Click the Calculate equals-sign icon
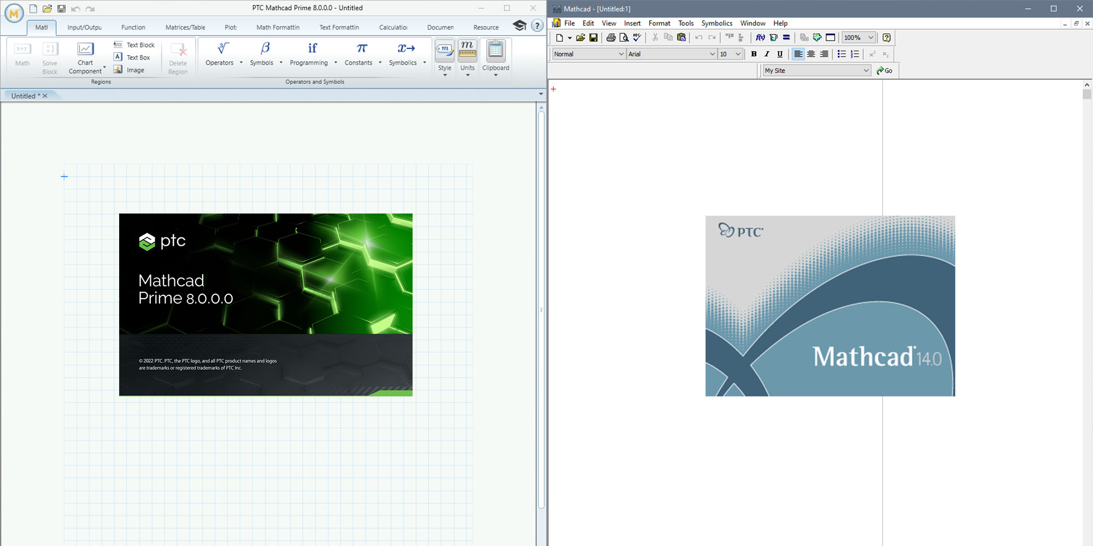Viewport: 1093px width, 546px height. [786, 38]
